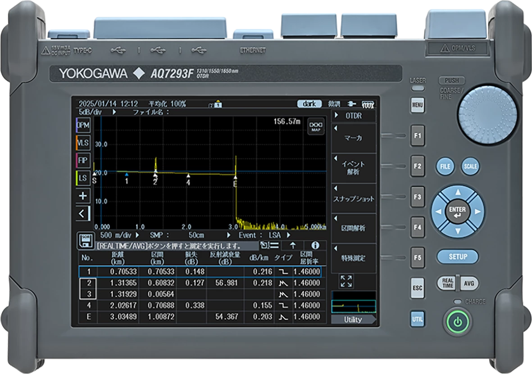
Task: Click the F3 function key
Action: pyautogui.click(x=417, y=197)
